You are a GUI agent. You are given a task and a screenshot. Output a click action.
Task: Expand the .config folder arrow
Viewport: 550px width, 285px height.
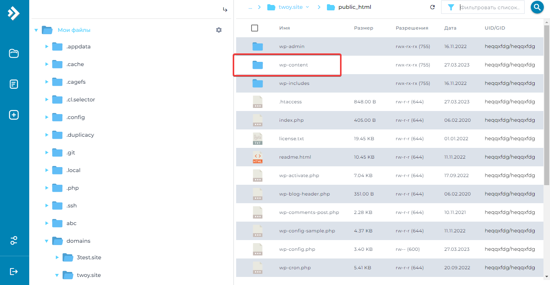click(x=47, y=117)
